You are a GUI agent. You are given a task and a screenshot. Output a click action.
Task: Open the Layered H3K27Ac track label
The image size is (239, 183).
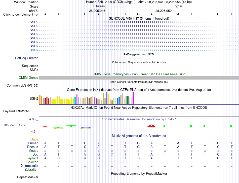(16, 111)
